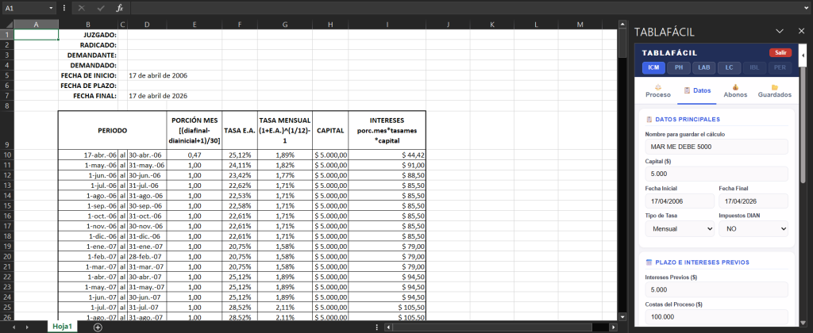Click the horizontal scrollbar of the worksheet

pos(492,327)
